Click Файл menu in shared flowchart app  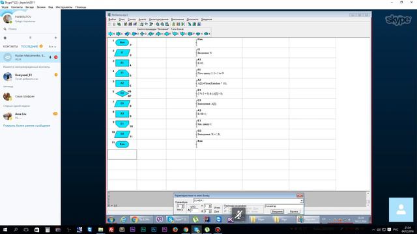pos(112,19)
